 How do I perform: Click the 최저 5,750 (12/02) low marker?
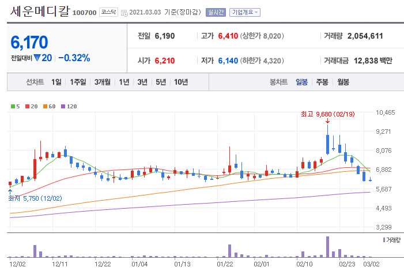click(35, 198)
